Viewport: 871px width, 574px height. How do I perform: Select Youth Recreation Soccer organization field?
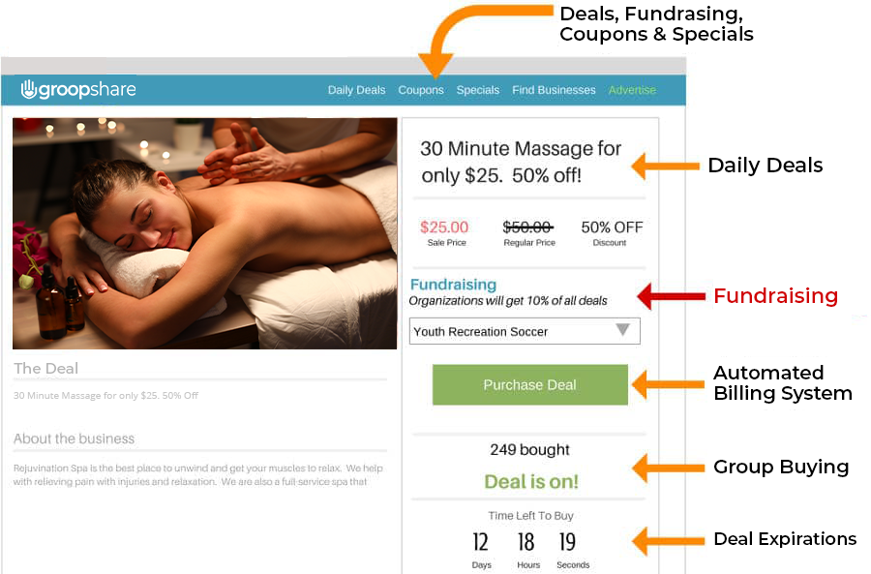point(525,331)
